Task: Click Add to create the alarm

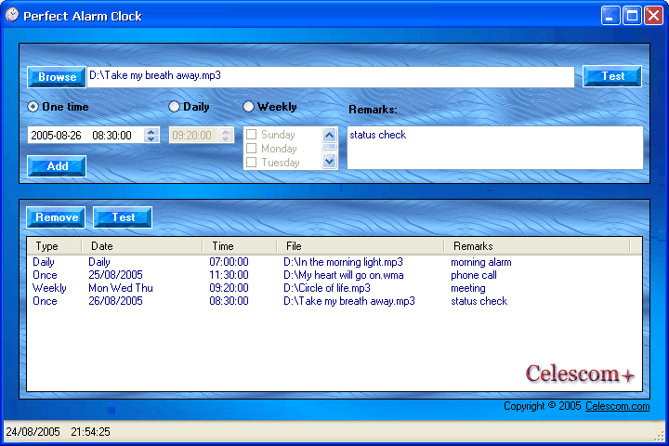Action: (57, 166)
